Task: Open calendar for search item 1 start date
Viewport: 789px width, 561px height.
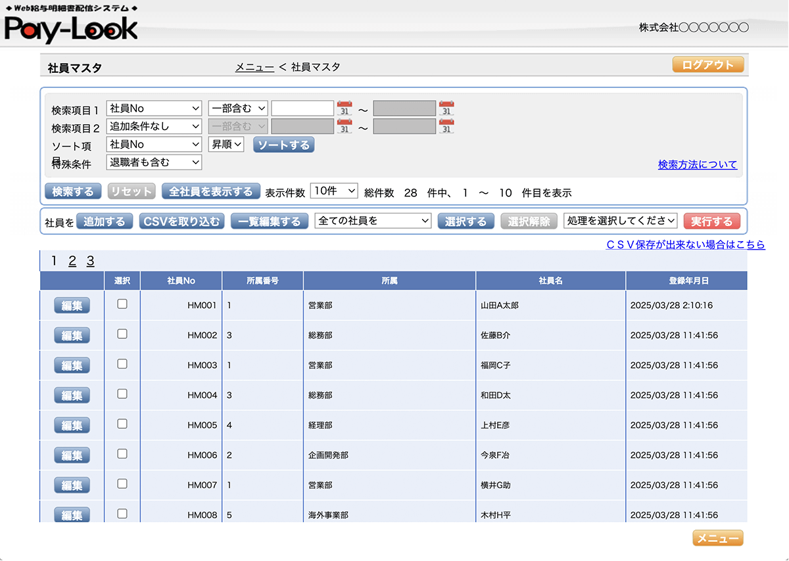Action: tap(345, 108)
